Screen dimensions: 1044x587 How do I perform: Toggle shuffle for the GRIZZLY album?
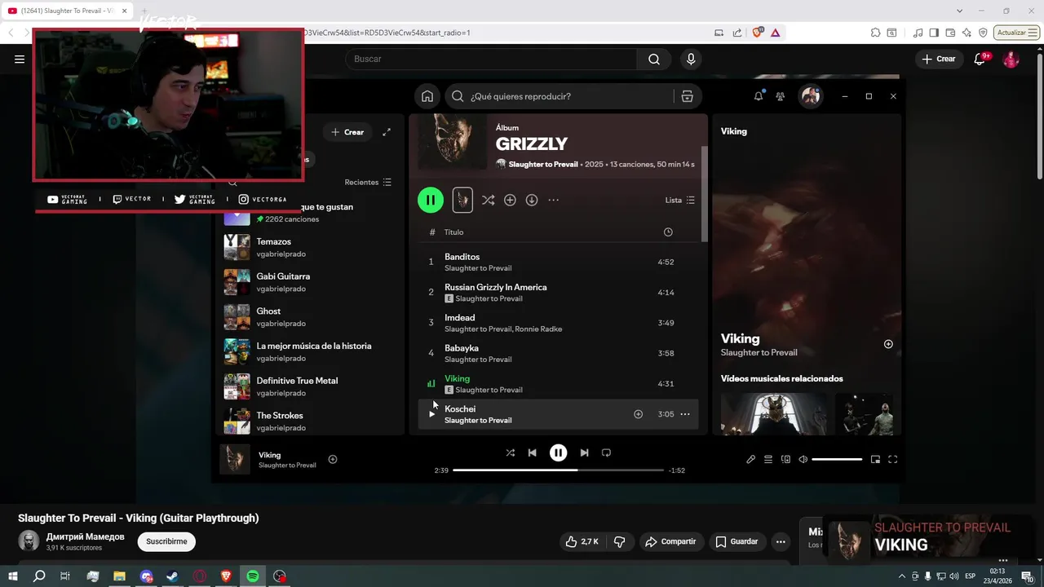click(x=488, y=200)
